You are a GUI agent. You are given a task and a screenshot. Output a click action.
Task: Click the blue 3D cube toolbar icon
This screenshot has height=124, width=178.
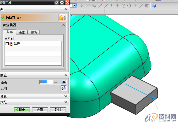tap(154, 6)
